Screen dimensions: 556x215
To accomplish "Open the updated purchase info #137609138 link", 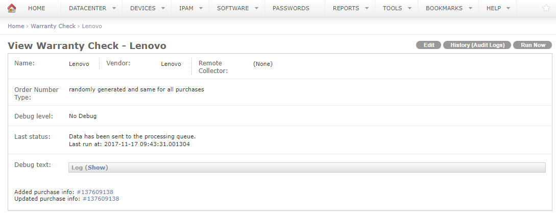I will [x=101, y=199].
